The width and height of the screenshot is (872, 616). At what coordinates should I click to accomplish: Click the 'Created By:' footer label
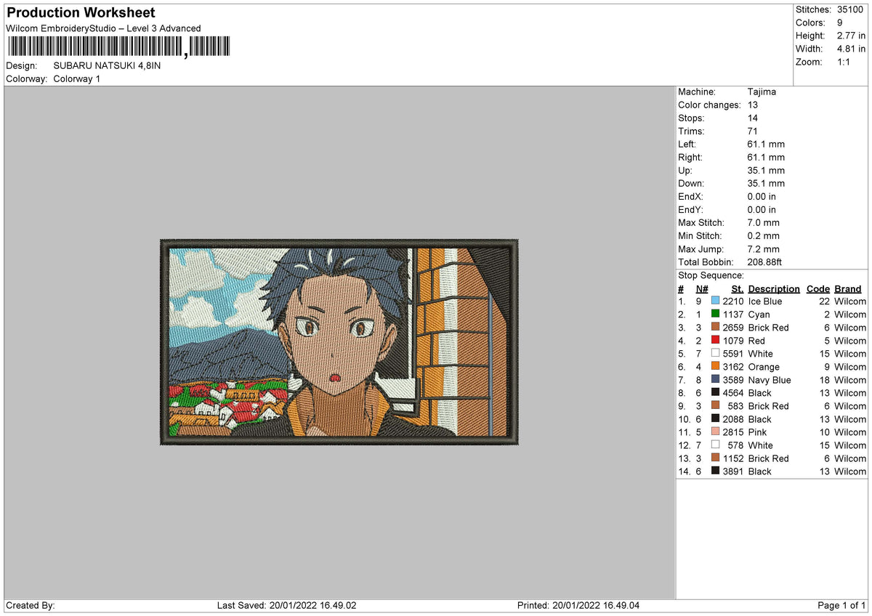point(31,606)
